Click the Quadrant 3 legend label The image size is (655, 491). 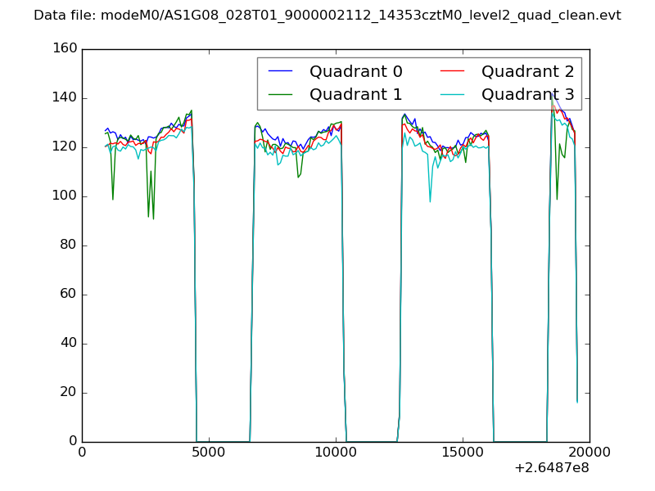527,95
